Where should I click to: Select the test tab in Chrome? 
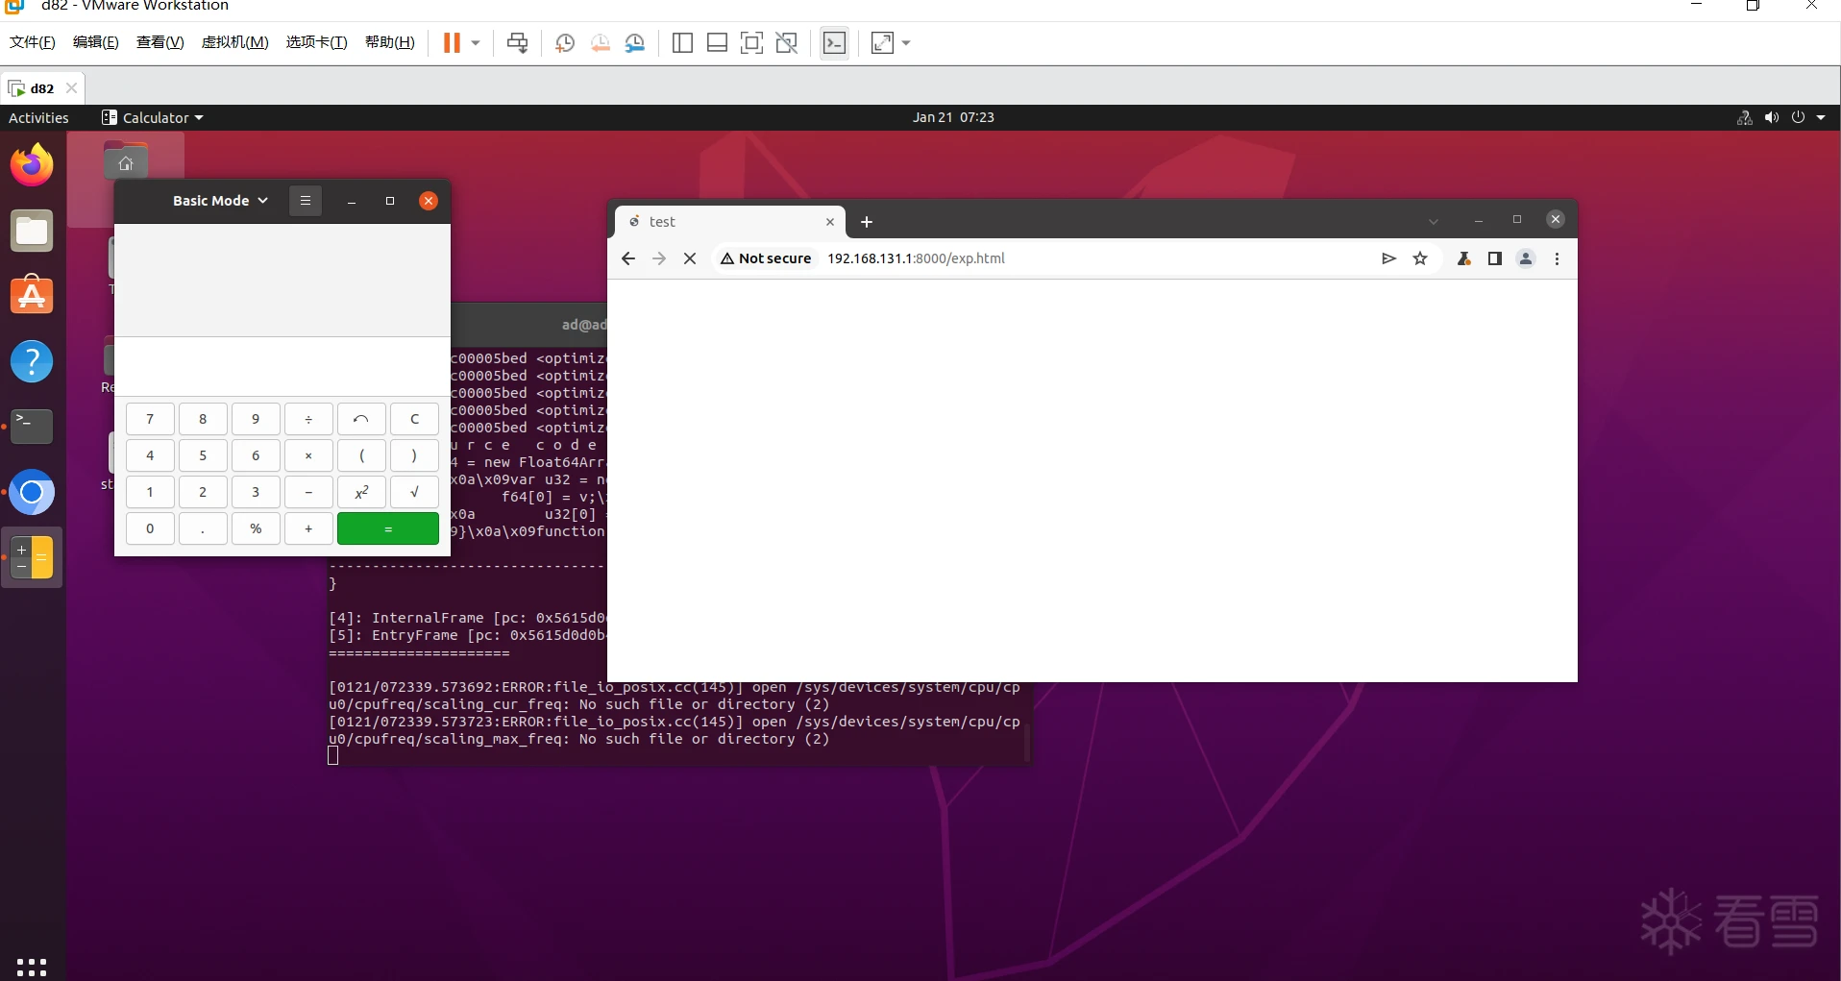(x=729, y=222)
